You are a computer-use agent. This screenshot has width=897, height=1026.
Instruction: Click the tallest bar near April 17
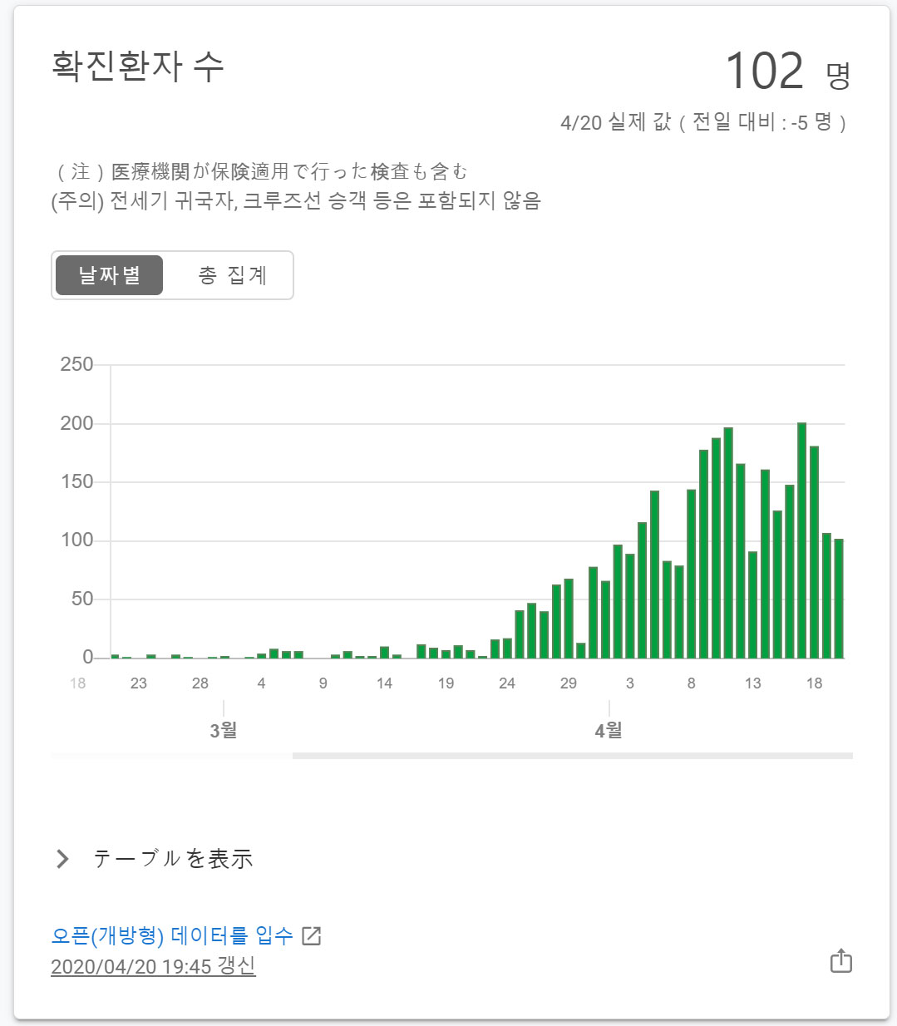click(802, 540)
